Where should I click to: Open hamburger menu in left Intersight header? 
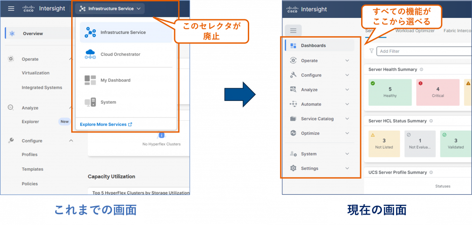[11, 8]
